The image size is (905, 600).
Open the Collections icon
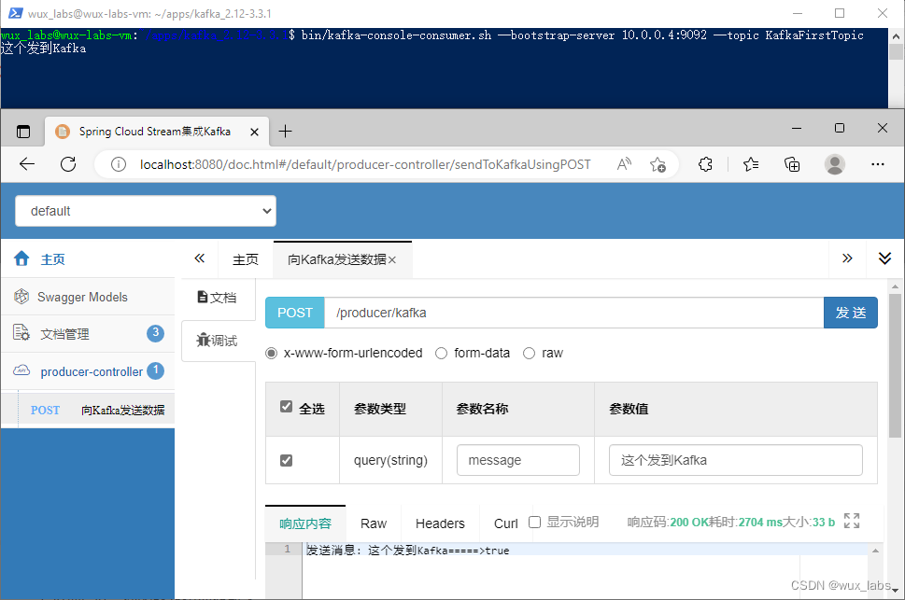[x=792, y=164]
